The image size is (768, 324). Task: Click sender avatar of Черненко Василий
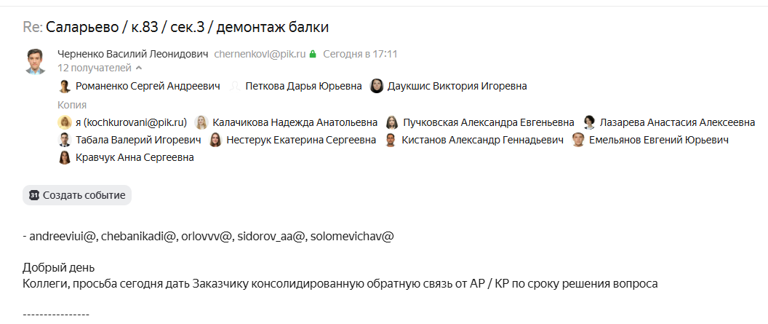pos(35,60)
